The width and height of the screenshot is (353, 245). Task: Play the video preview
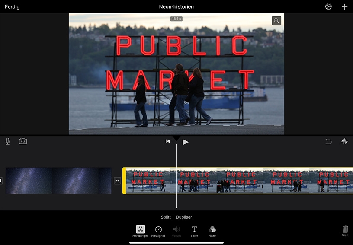pyautogui.click(x=185, y=142)
